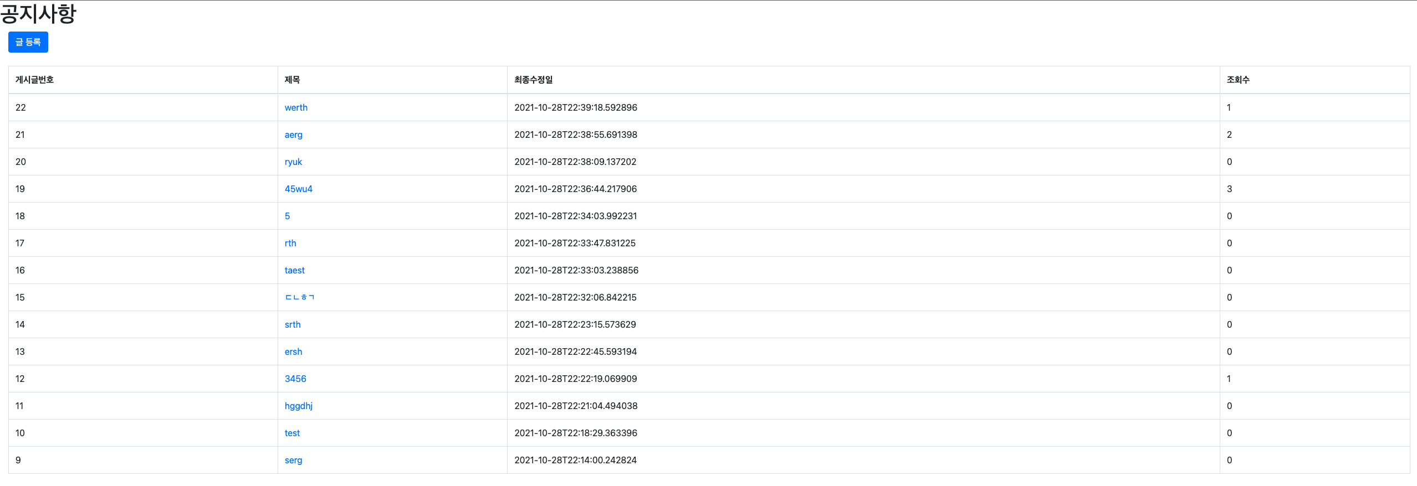Select post number 20 cell

tap(143, 162)
